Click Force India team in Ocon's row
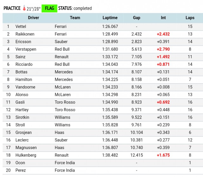The width and height of the screenshot is (203, 177). click(x=65, y=163)
